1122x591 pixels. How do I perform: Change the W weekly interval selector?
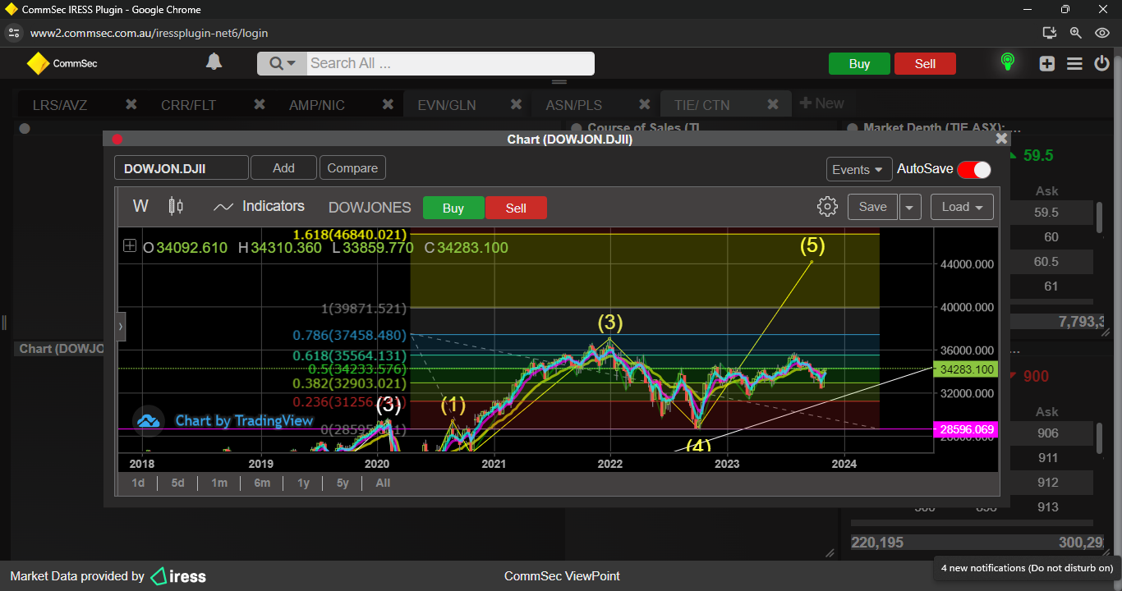click(x=140, y=206)
